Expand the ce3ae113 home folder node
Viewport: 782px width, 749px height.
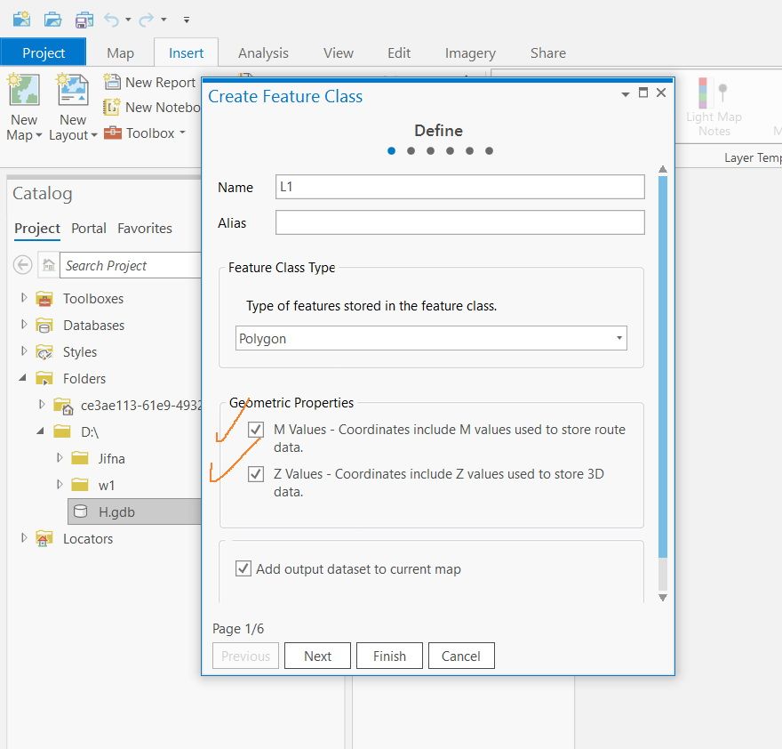click(42, 405)
